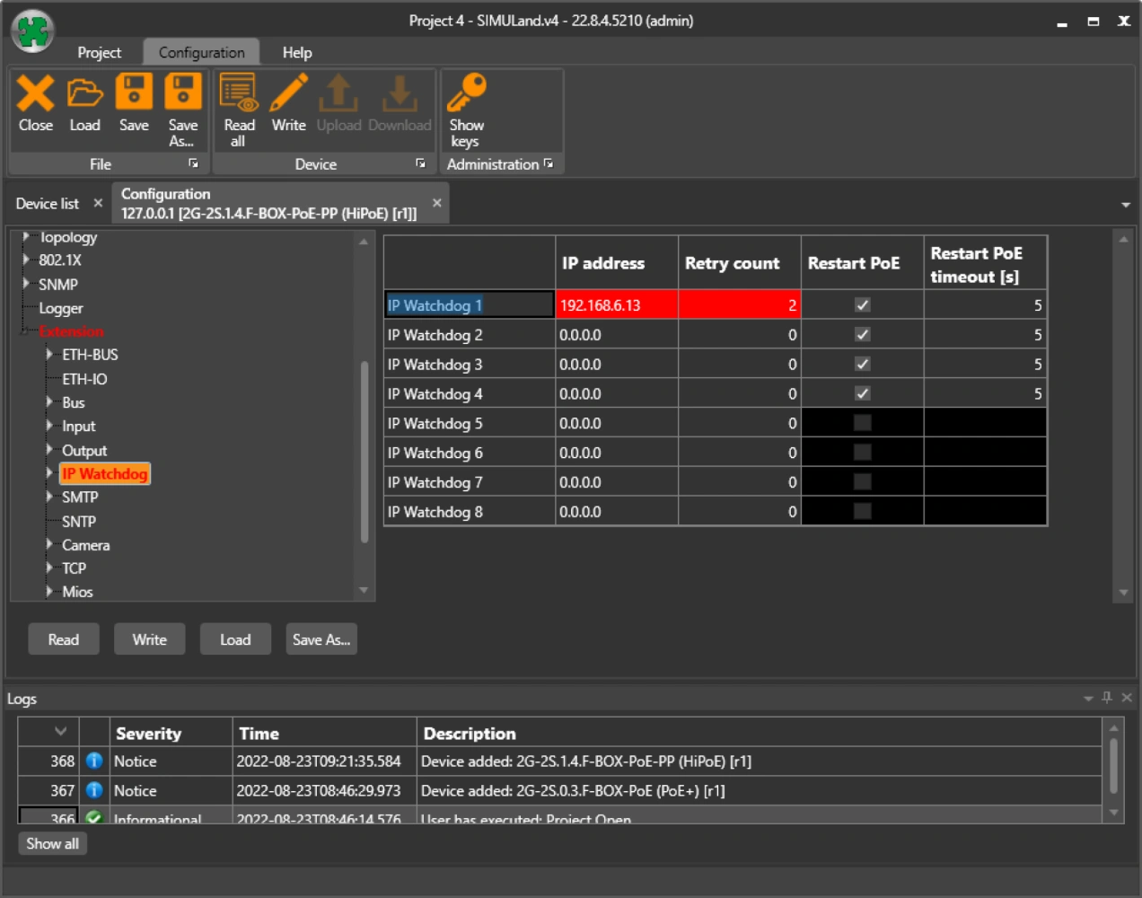Expand the SNMP tree node
This screenshot has height=898, width=1142.
26,284
